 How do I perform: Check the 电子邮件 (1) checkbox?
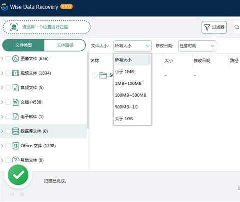coord(8,117)
